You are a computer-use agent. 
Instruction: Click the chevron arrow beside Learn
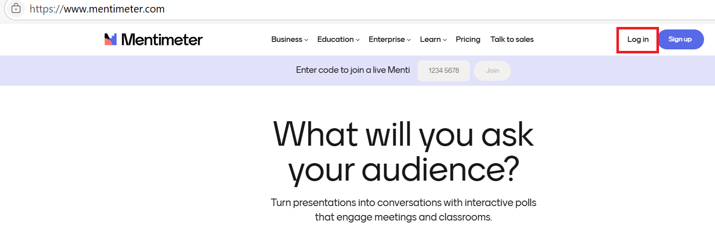[x=444, y=40]
